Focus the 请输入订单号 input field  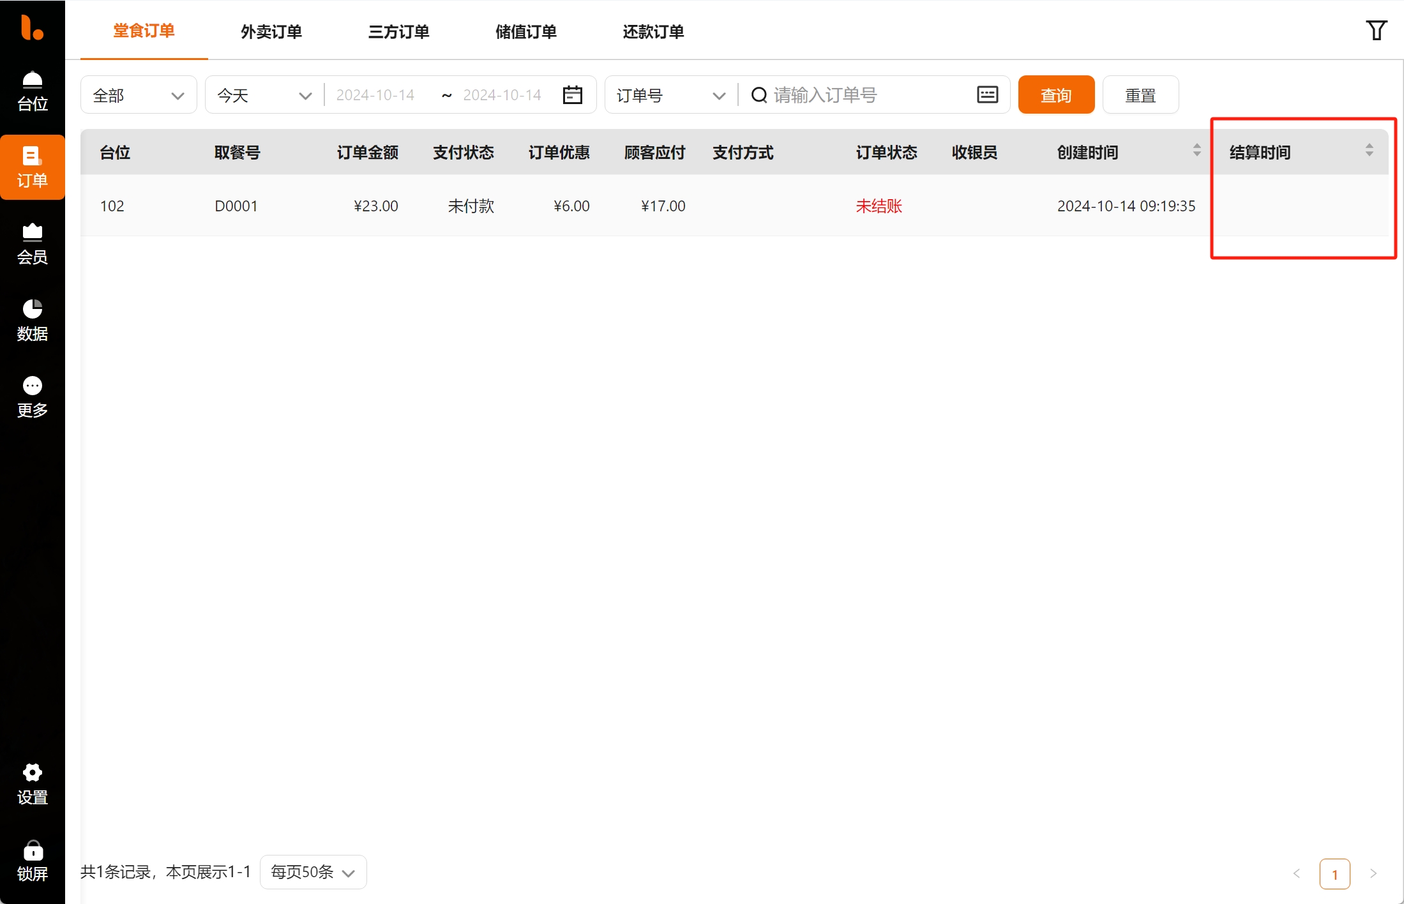click(x=870, y=95)
